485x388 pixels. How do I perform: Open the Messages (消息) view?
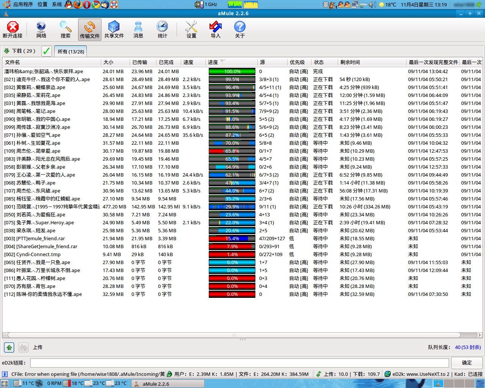click(x=138, y=30)
